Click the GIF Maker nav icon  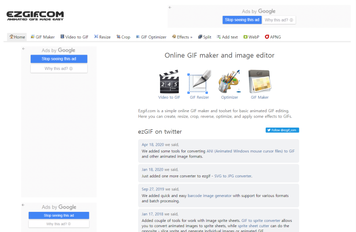pos(33,37)
